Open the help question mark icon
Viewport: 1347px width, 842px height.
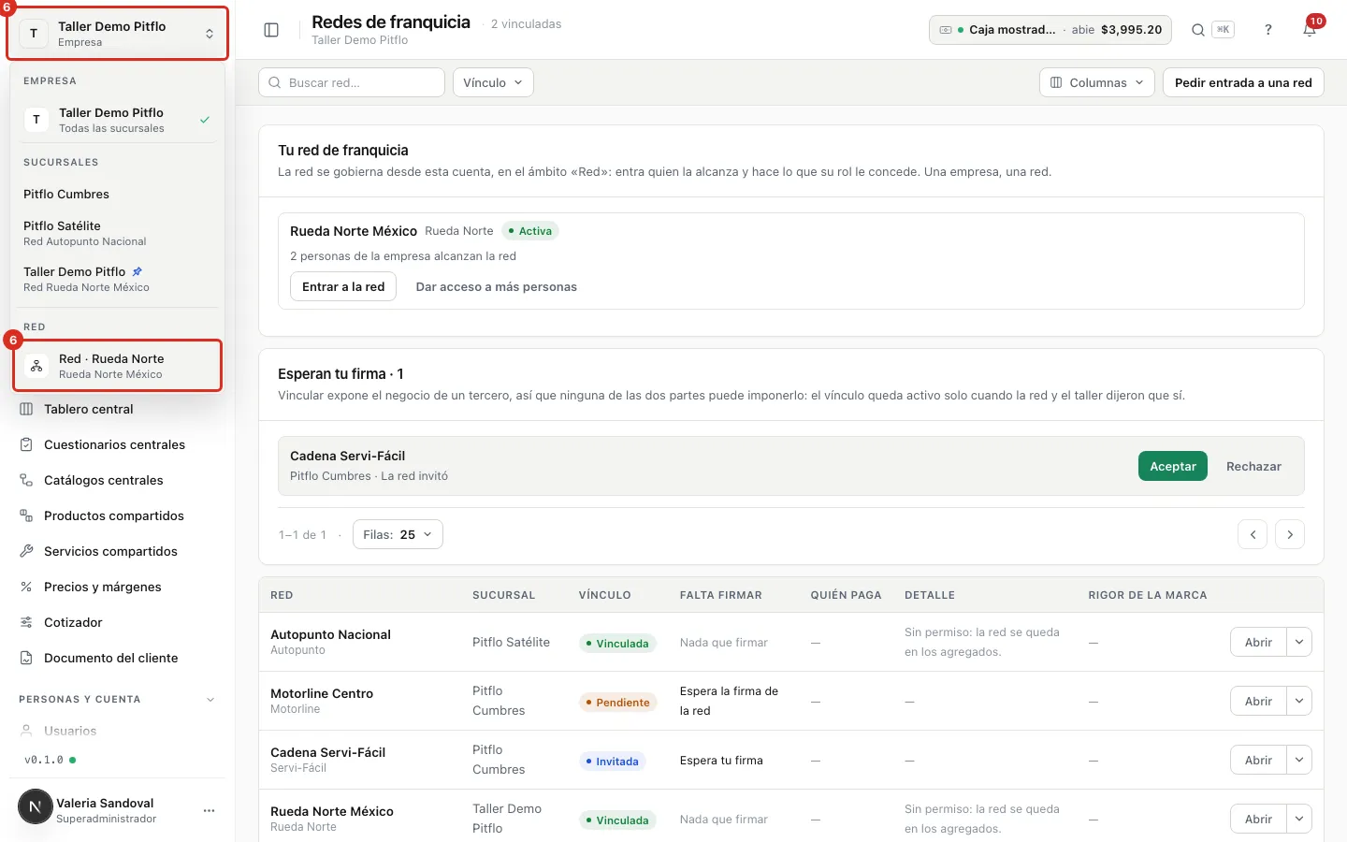tap(1268, 30)
